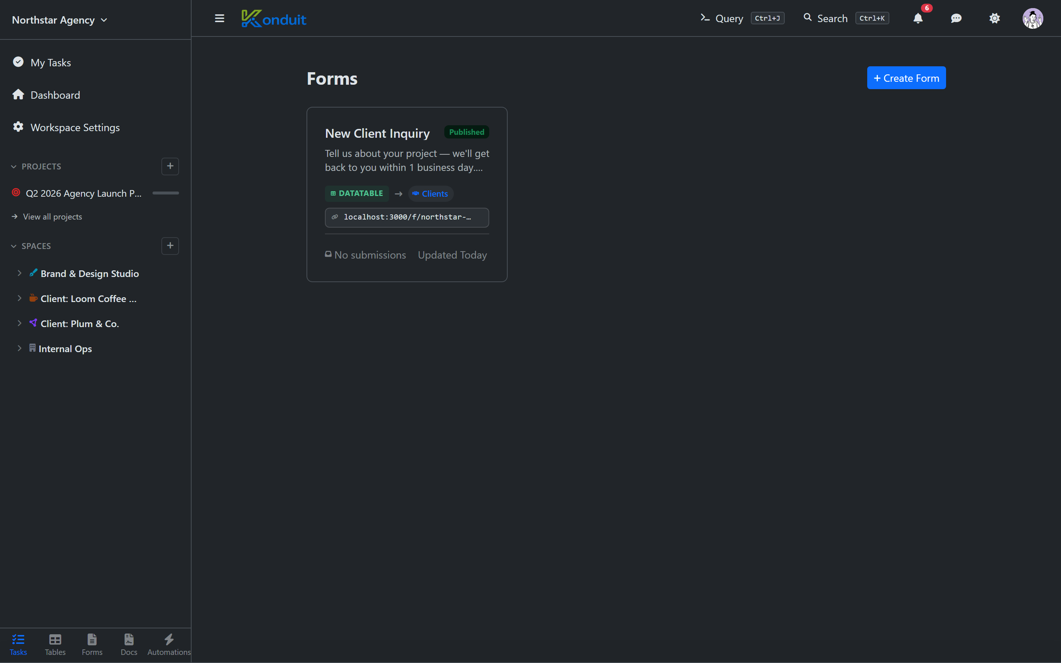
Task: Click the Create Form button
Action: coord(906,78)
